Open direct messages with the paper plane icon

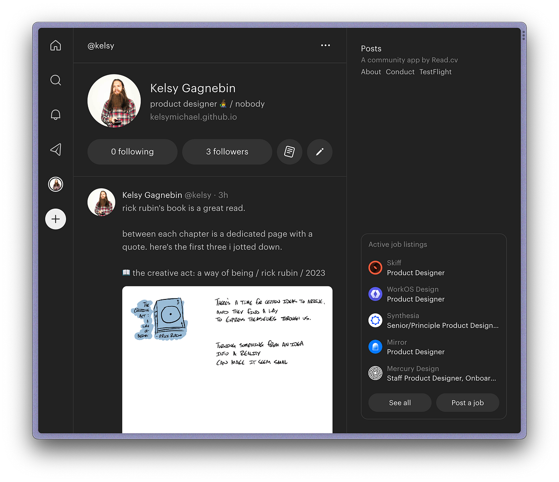coord(55,149)
